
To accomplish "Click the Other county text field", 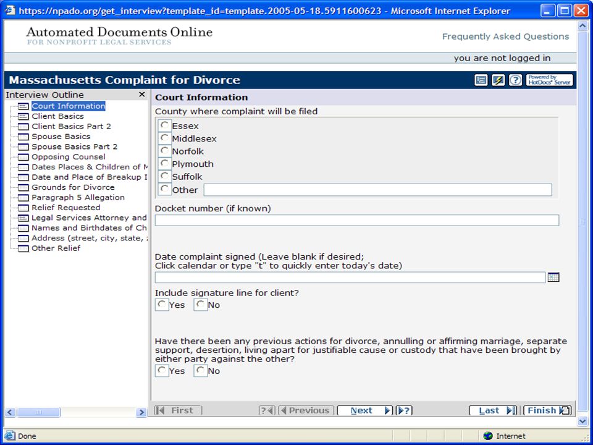I will pyautogui.click(x=378, y=190).
